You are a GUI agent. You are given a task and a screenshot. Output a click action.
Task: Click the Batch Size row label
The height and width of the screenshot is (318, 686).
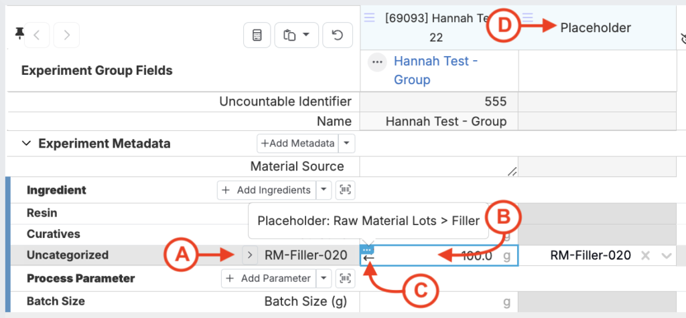point(56,301)
